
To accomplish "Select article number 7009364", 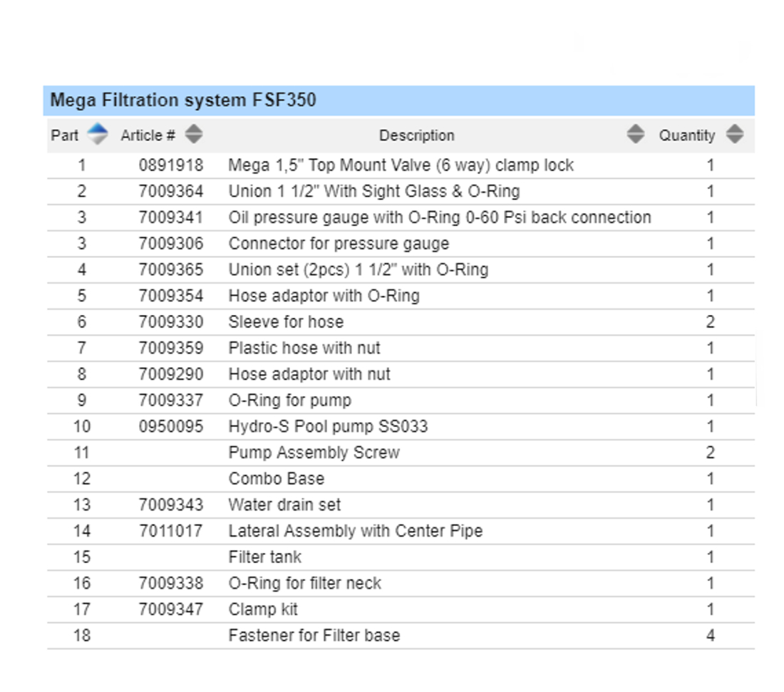I will 171,192.
